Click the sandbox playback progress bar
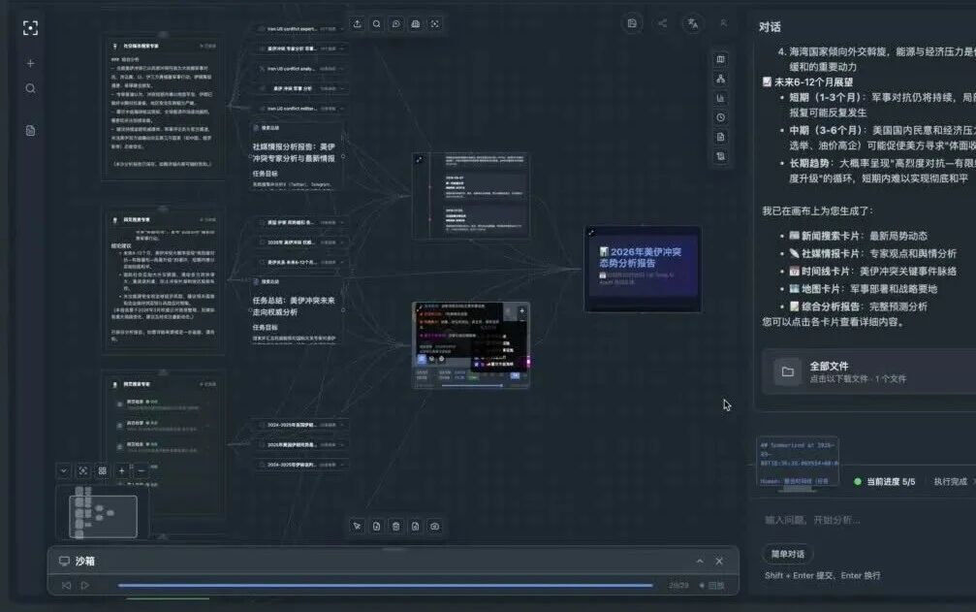 coord(386,585)
